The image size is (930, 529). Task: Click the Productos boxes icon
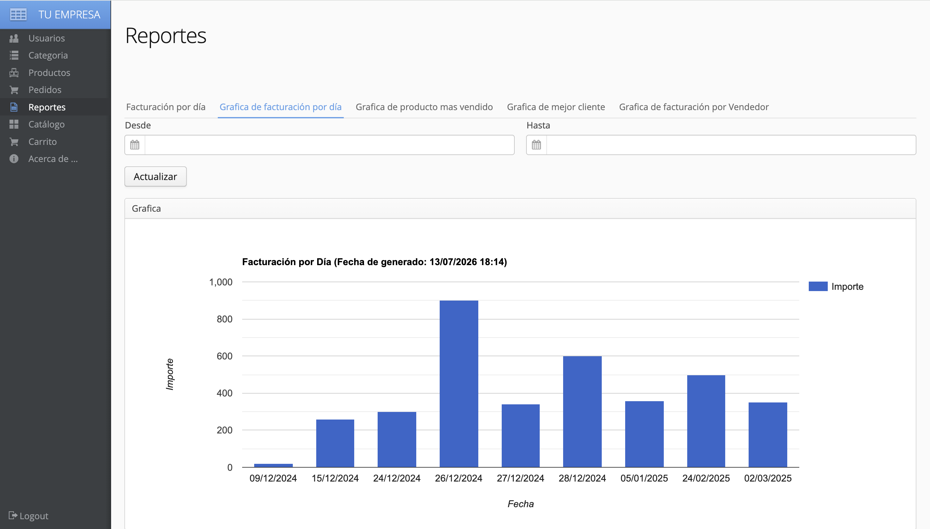[14, 73]
